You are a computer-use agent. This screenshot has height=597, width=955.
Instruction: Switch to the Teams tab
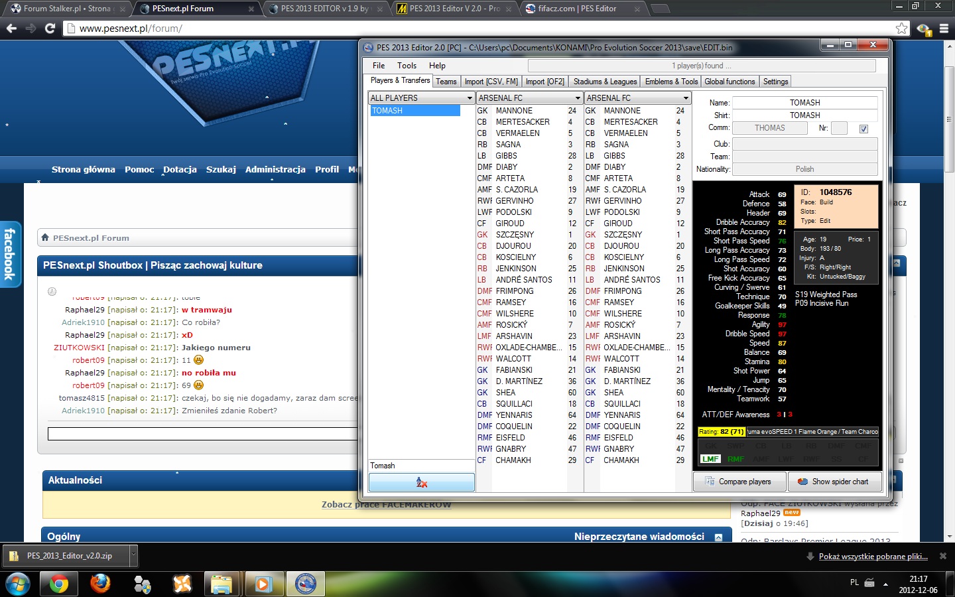coord(446,82)
